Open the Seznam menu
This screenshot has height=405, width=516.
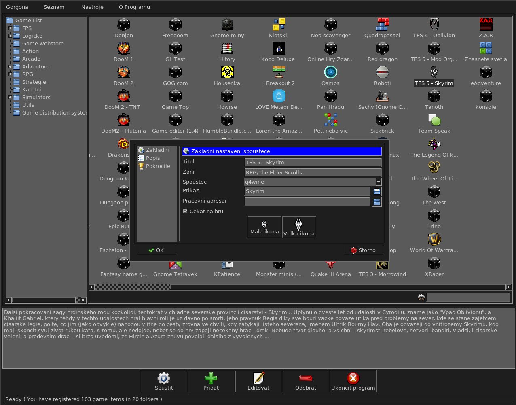(x=54, y=7)
